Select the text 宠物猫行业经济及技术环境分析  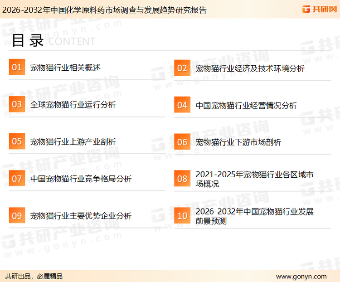(x=250, y=68)
